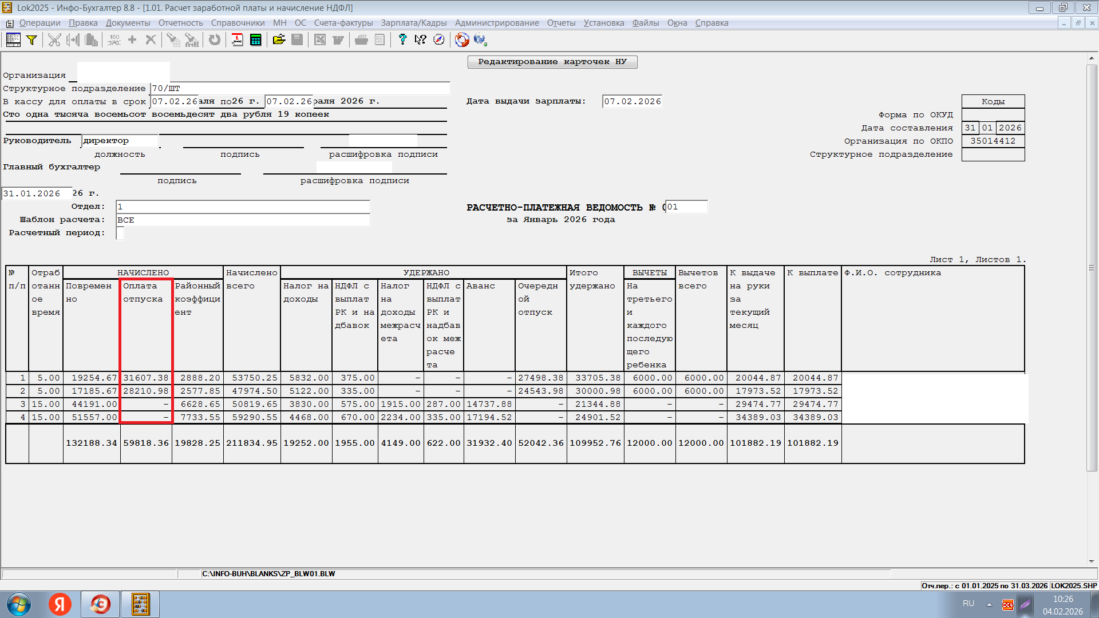Click the lifebuoy support icon
The height and width of the screenshot is (618, 1099).
click(462, 40)
